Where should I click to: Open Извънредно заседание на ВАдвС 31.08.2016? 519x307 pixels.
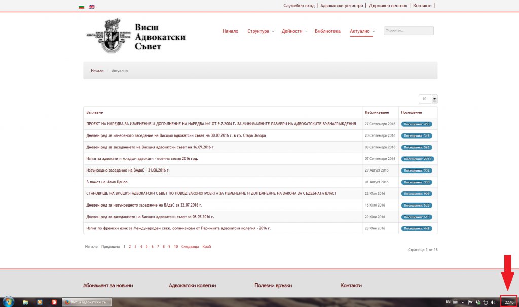(128, 170)
